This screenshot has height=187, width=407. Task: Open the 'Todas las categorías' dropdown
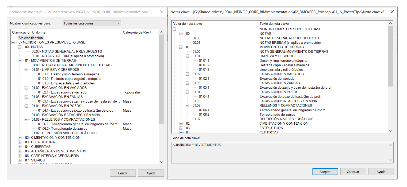[x=92, y=23]
